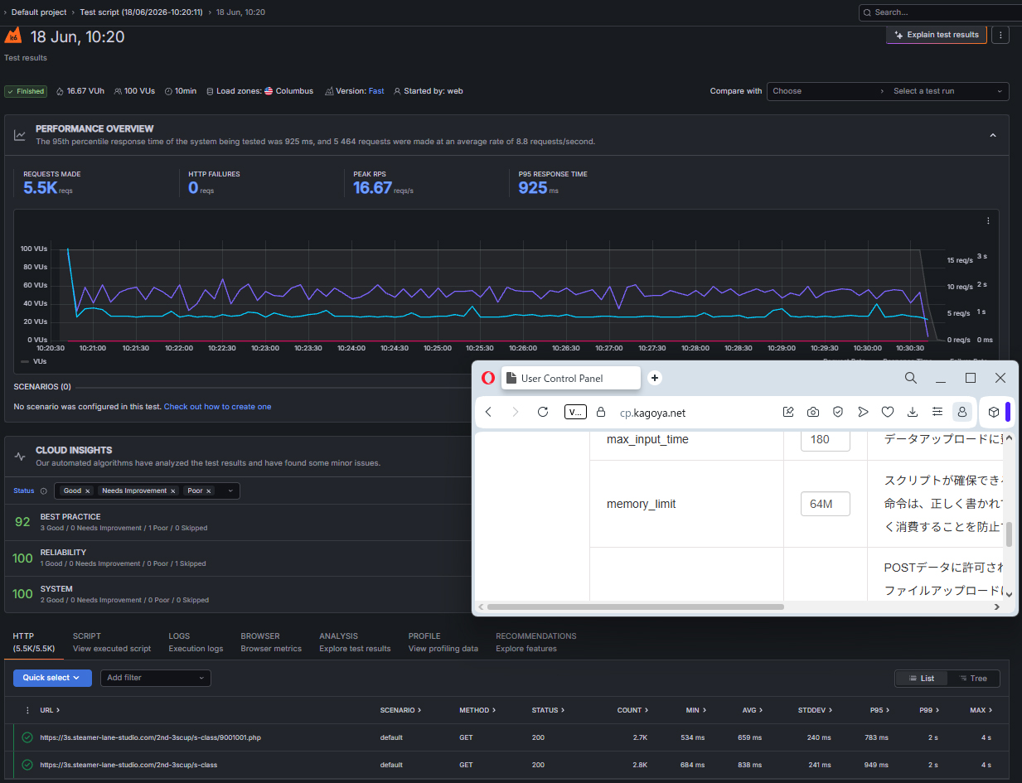
Task: Collapse the Performance Overview panel
Action: click(x=993, y=135)
